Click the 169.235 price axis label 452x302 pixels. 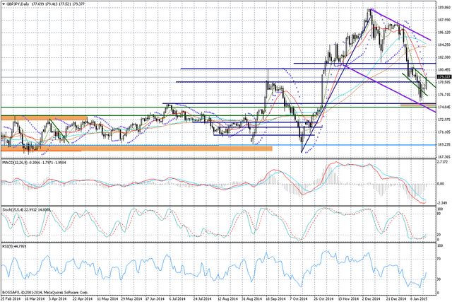click(x=444, y=144)
